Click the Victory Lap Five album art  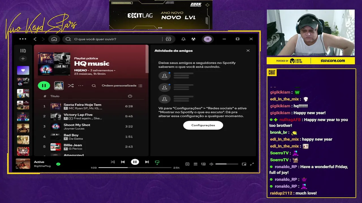click(x=56, y=116)
